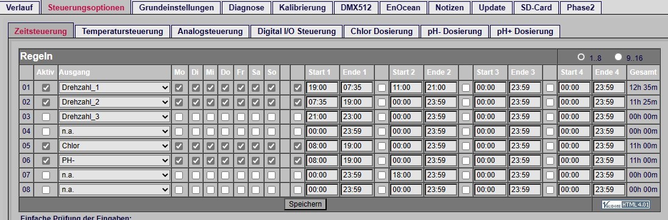
Task: Select the 1..8 rules radio button
Action: pyautogui.click(x=581, y=57)
